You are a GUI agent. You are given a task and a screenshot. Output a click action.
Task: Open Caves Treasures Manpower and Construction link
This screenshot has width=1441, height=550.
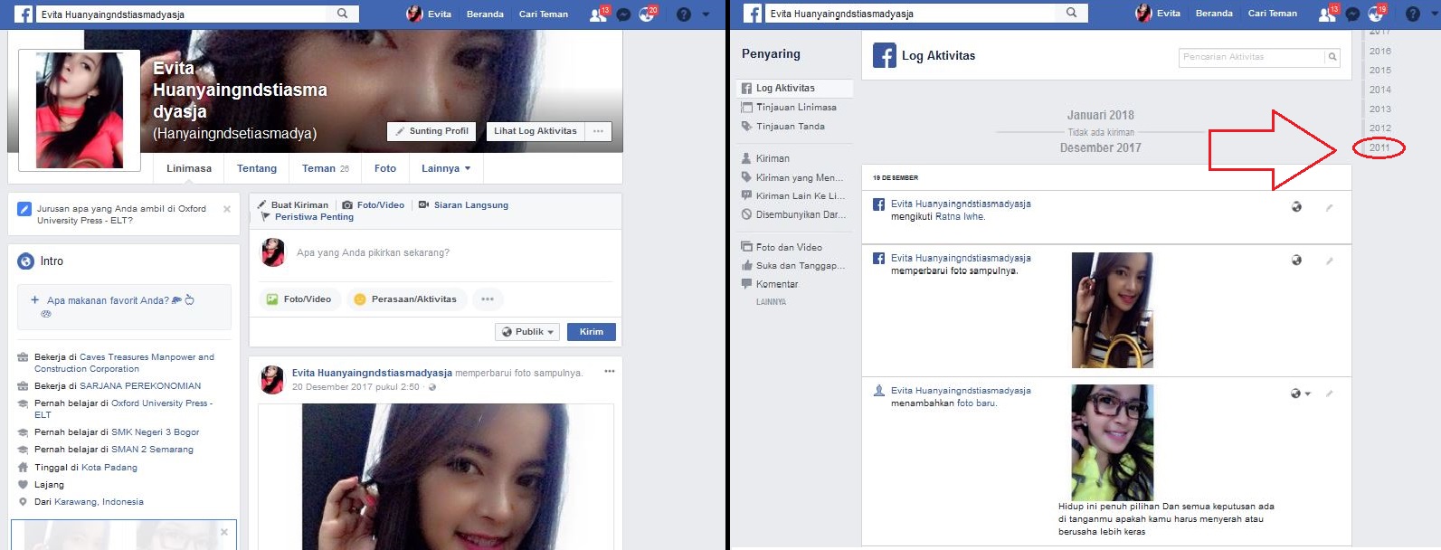(124, 363)
